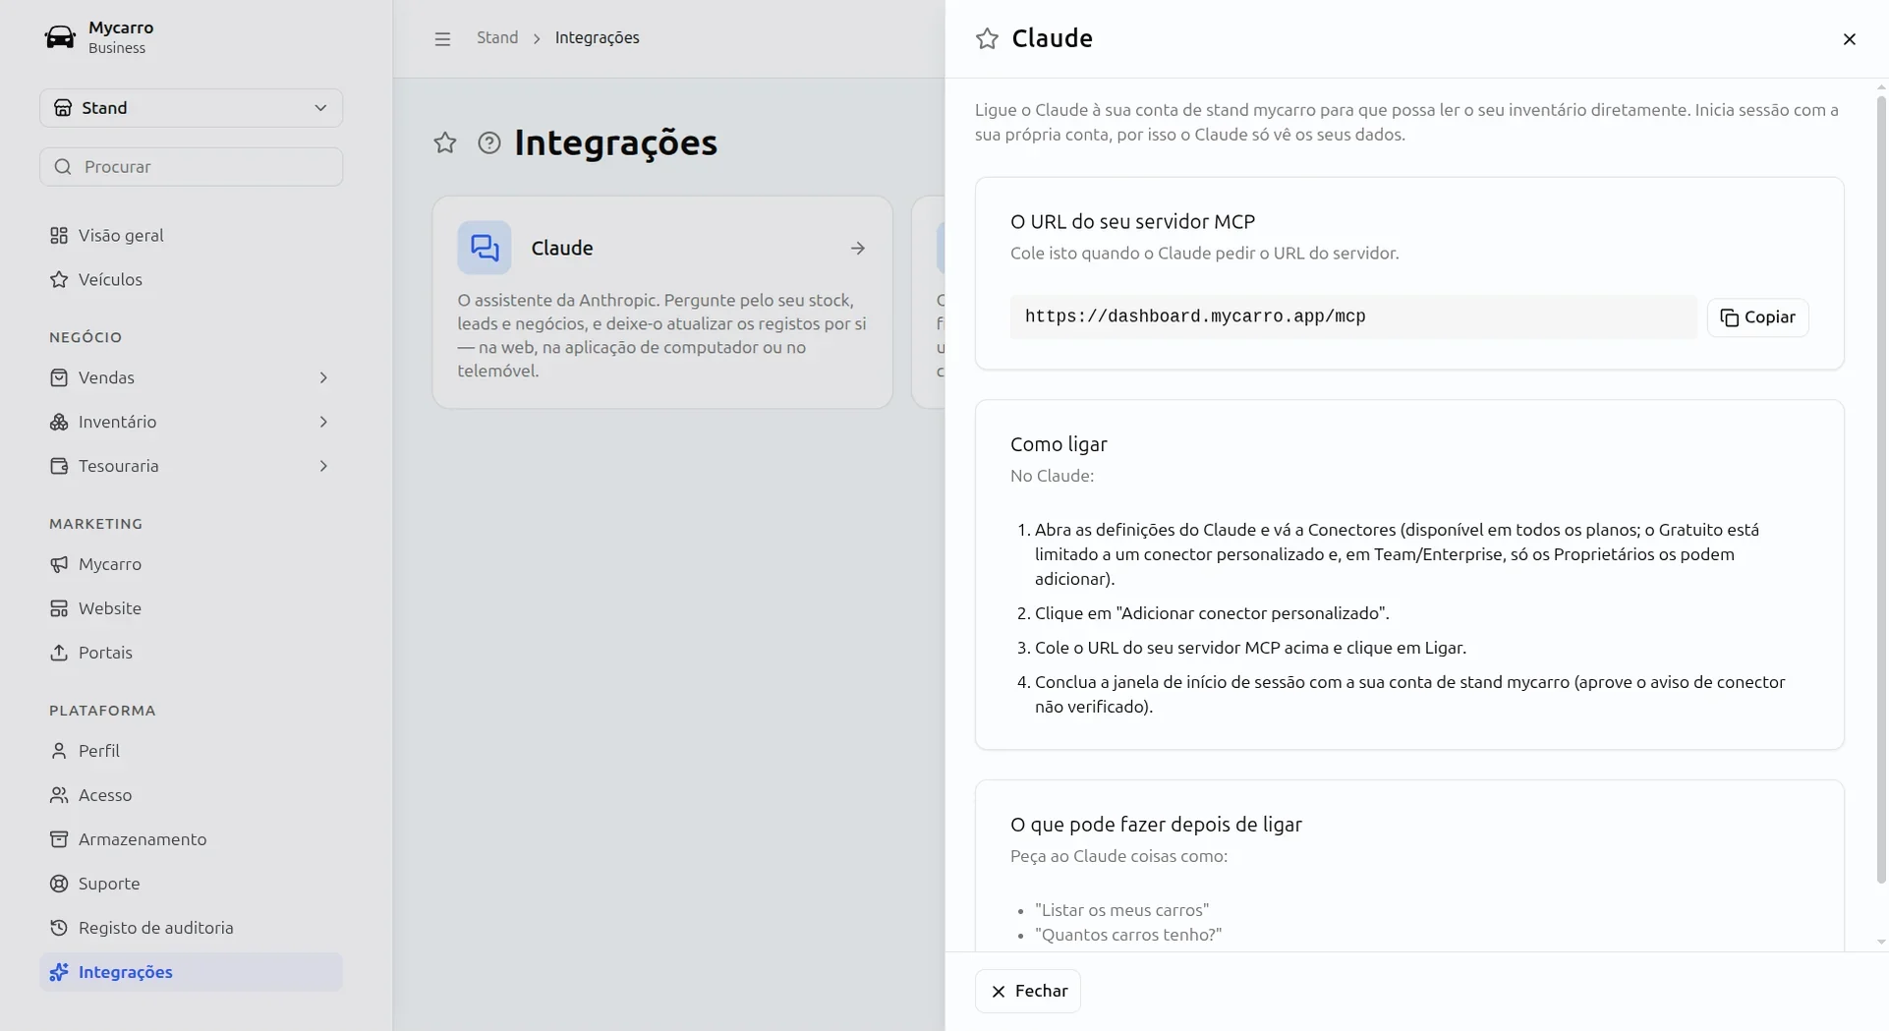Open the Claude integration card title
Image resolution: width=1889 pixels, height=1031 pixels.
pyautogui.click(x=562, y=249)
